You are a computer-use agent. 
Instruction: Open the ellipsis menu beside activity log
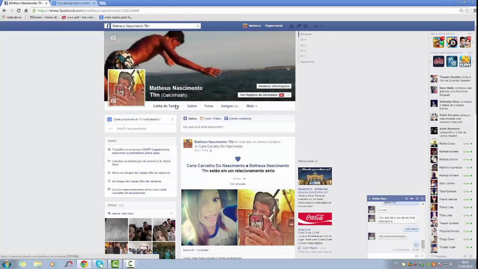pos(288,95)
